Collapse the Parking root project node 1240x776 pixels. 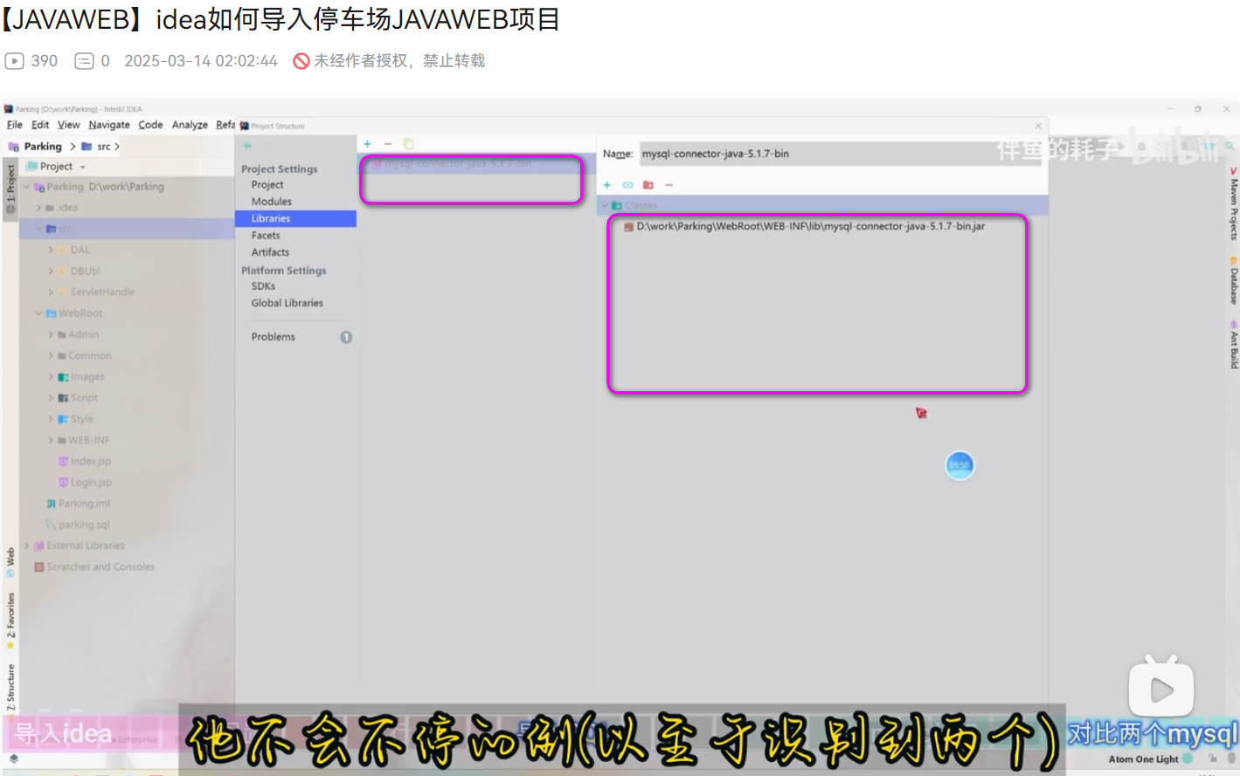point(27,187)
